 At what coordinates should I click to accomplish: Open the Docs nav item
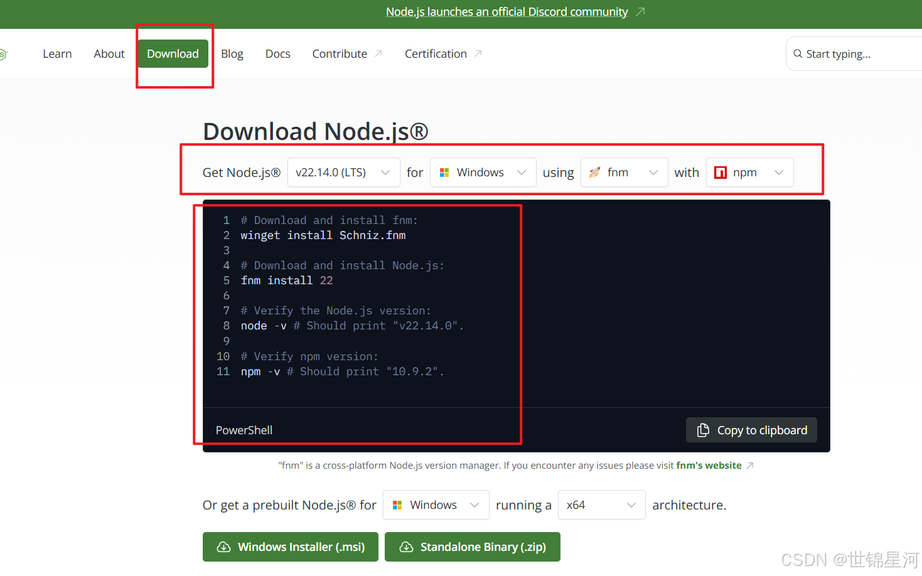pos(278,54)
